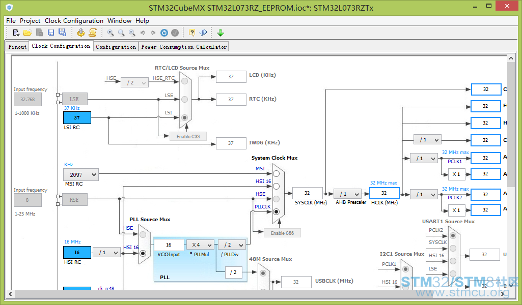The width and height of the screenshot is (522, 305).
Task: Select HSI 16 in System Clock Mux
Action: coord(277,186)
